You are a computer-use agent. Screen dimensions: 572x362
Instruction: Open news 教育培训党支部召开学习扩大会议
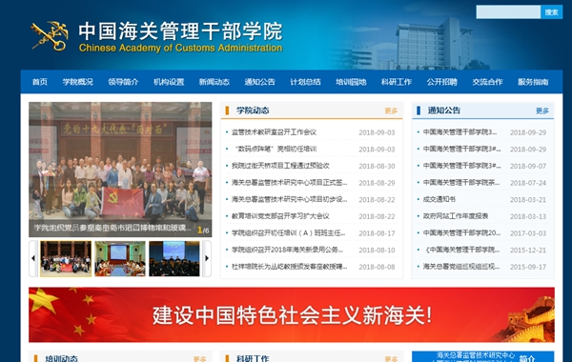(280, 216)
